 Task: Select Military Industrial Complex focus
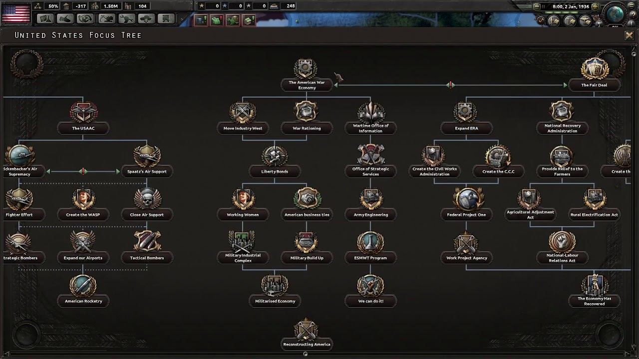point(243,248)
